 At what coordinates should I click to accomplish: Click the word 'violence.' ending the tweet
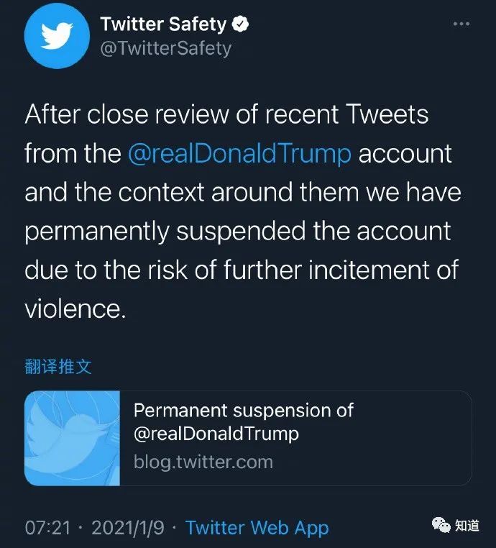click(x=75, y=309)
